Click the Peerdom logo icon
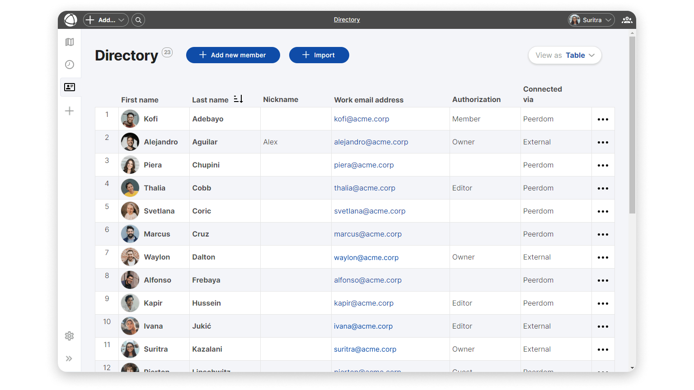Viewport: 694px width, 390px height. [x=70, y=20]
